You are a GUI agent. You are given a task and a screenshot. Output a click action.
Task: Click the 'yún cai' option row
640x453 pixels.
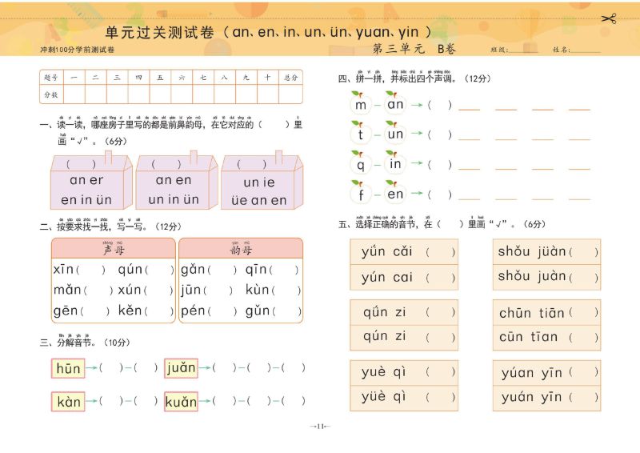pos(404,278)
